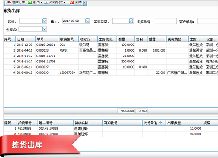The image size is (218, 158).
Task: Expand the 仓库名 dropdown
Action: tap(45, 29)
